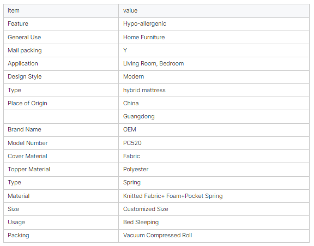Click the Design Style label
314x246 pixels.
25,76
